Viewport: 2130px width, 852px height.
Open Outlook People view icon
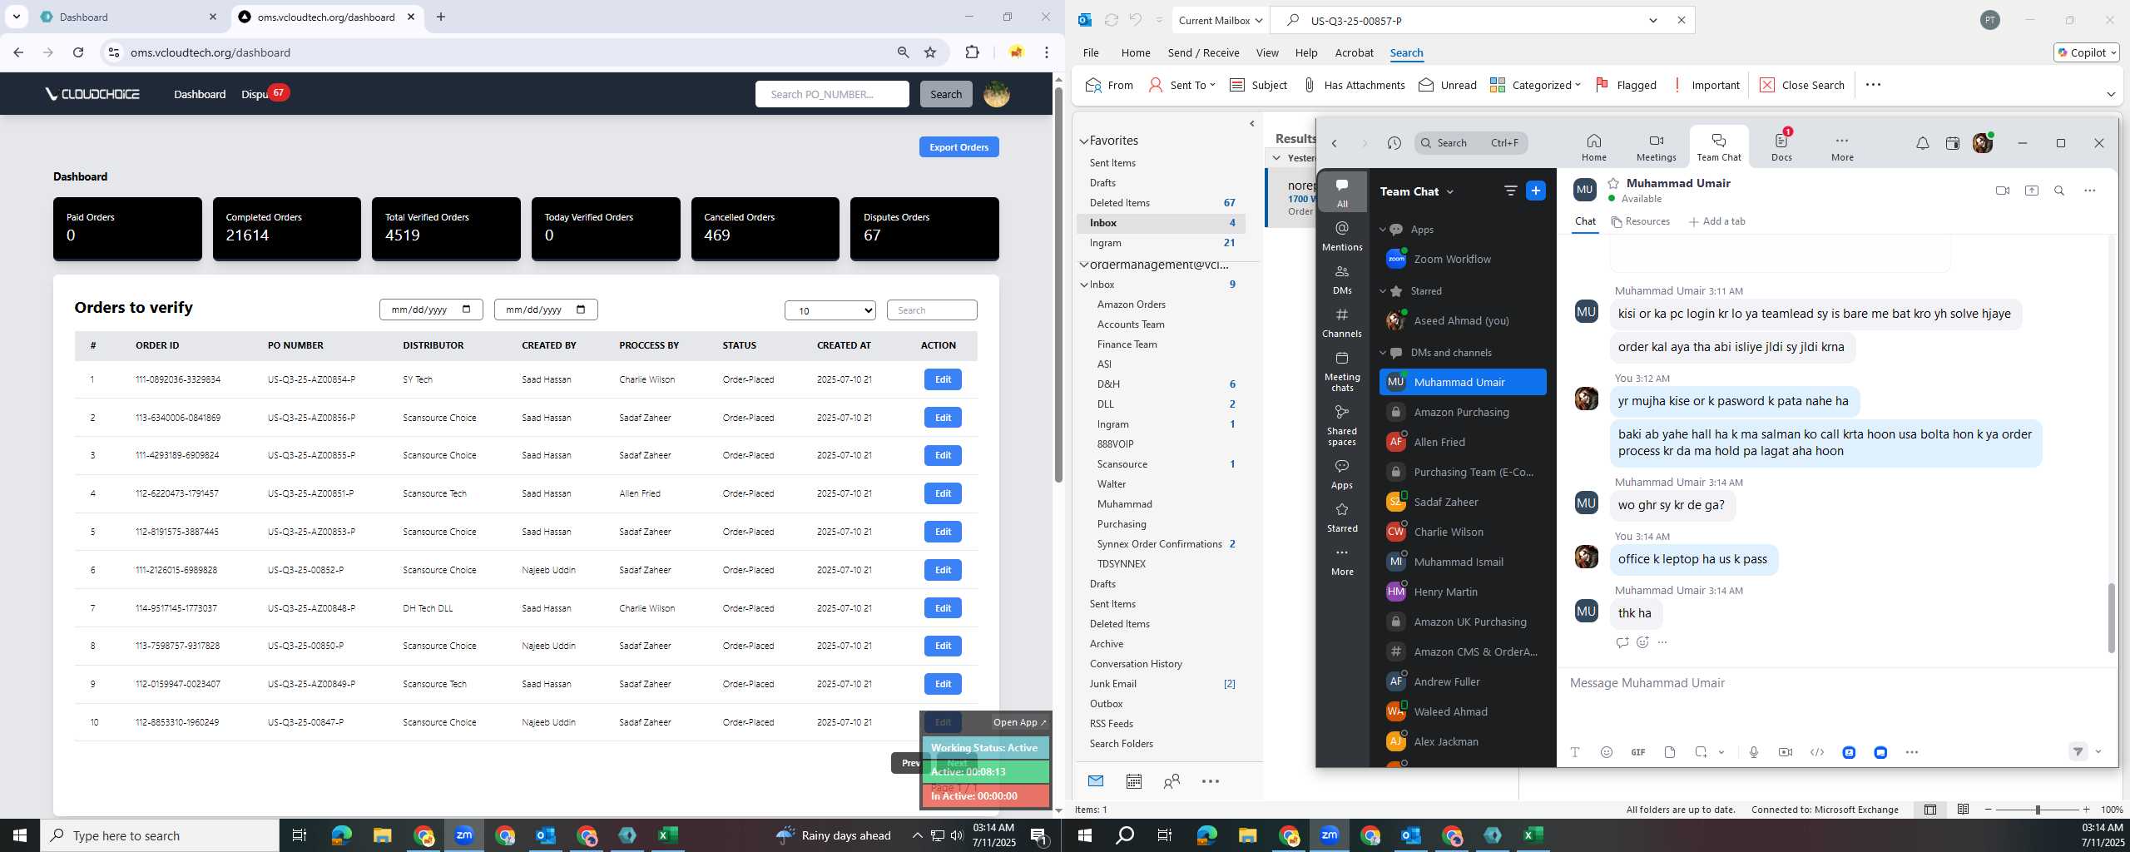click(1171, 781)
